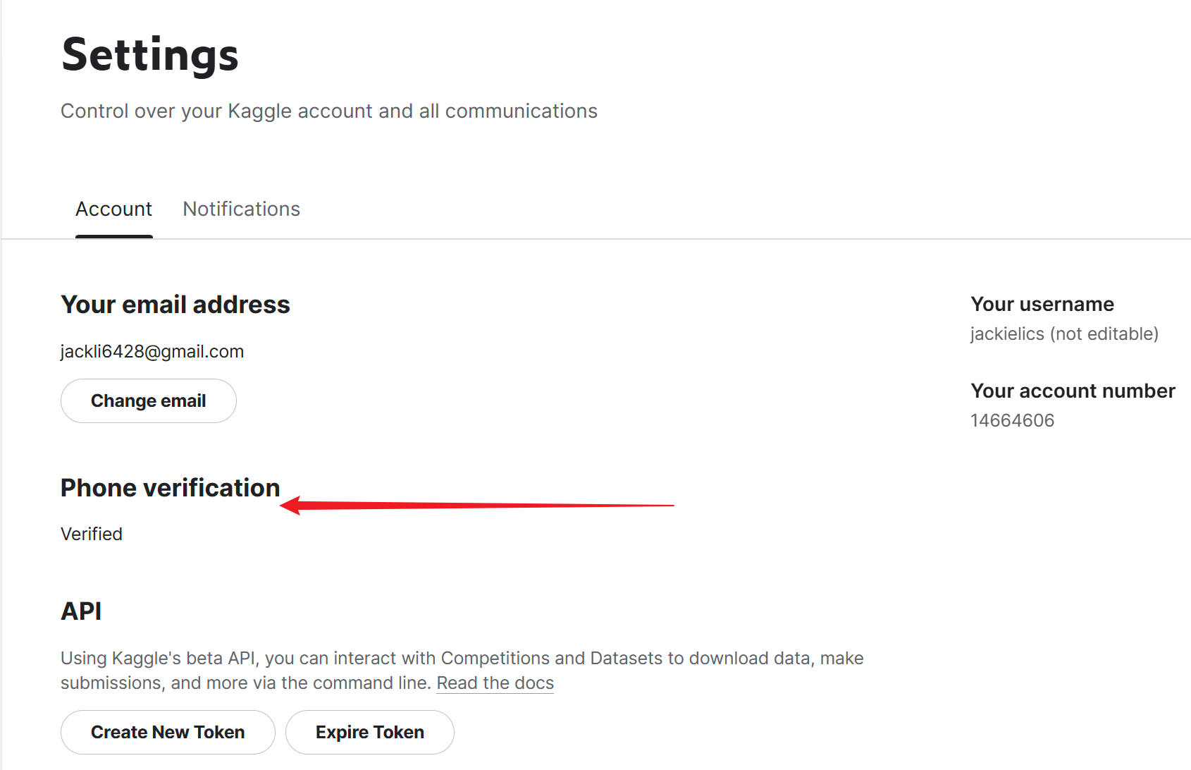Select account number 14664606
Viewport: 1191px width, 770px height.
1012,421
